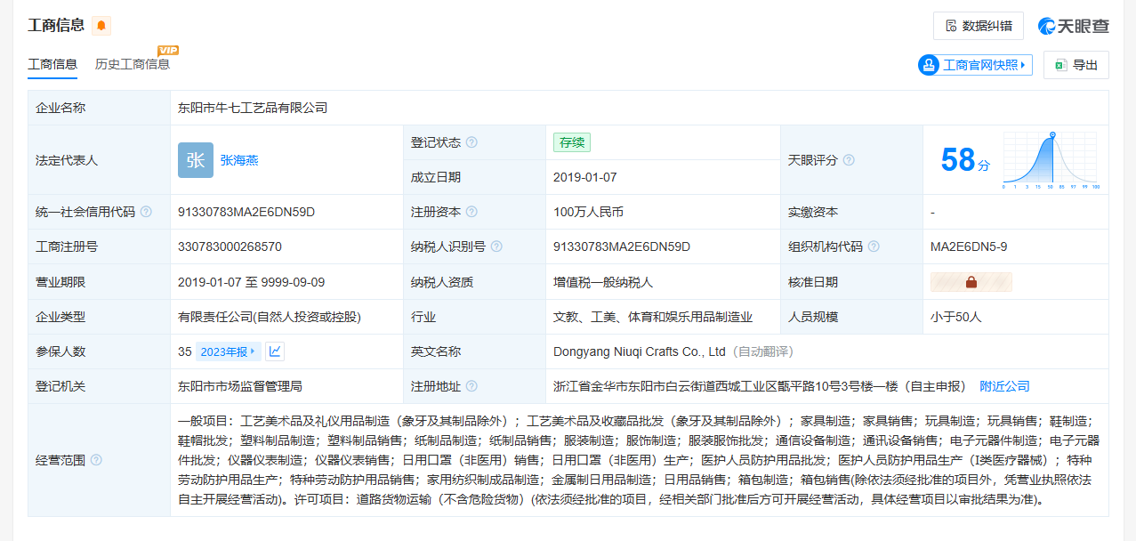Viewport: 1136px width, 541px height.
Task: Click the 导出 export button
Action: [1076, 65]
